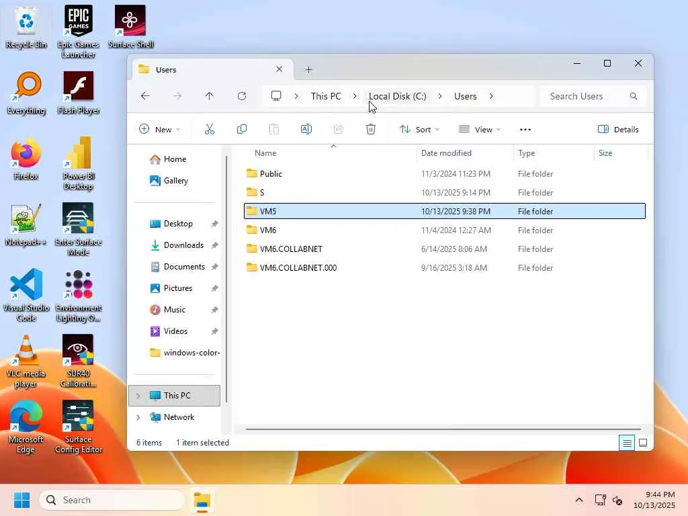Expand This PC tree node
Screen dimensions: 688x516
point(138,396)
